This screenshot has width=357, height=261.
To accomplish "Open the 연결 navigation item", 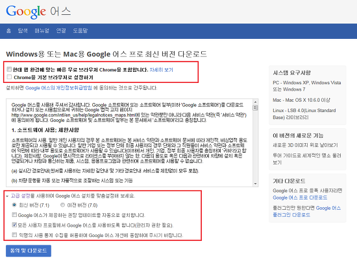I will click(x=61, y=30).
